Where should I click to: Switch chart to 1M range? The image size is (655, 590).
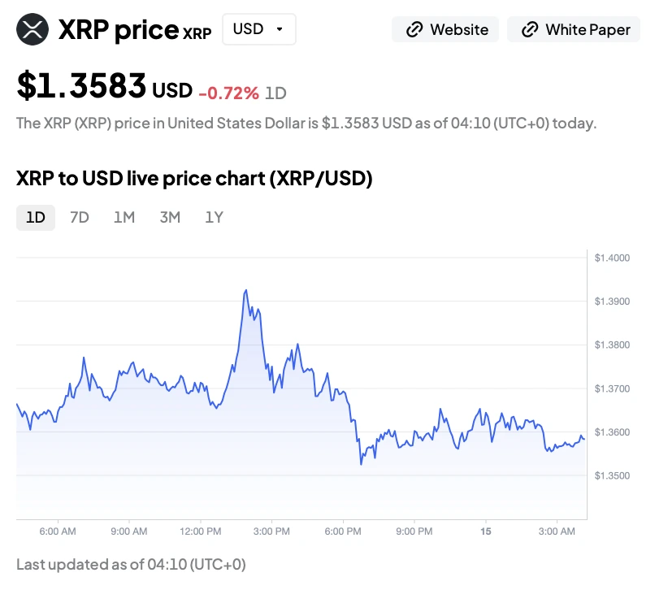124,217
